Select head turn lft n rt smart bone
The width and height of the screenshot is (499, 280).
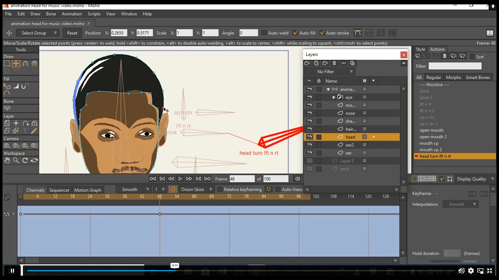pyautogui.click(x=435, y=156)
